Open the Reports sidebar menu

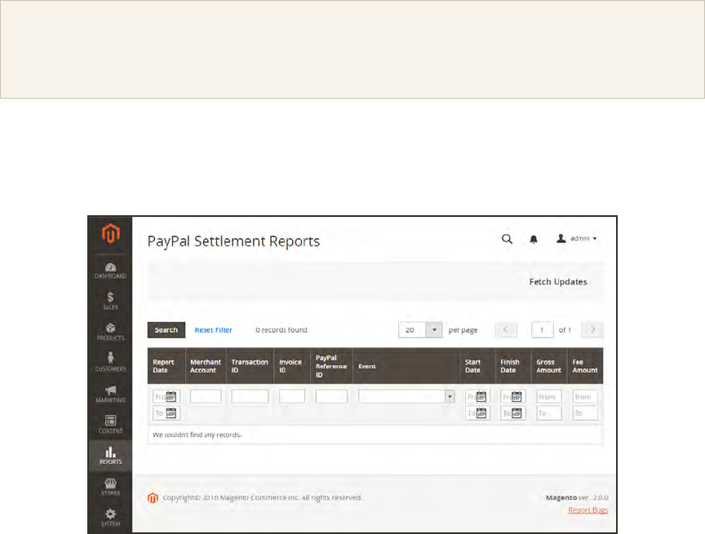[110, 456]
